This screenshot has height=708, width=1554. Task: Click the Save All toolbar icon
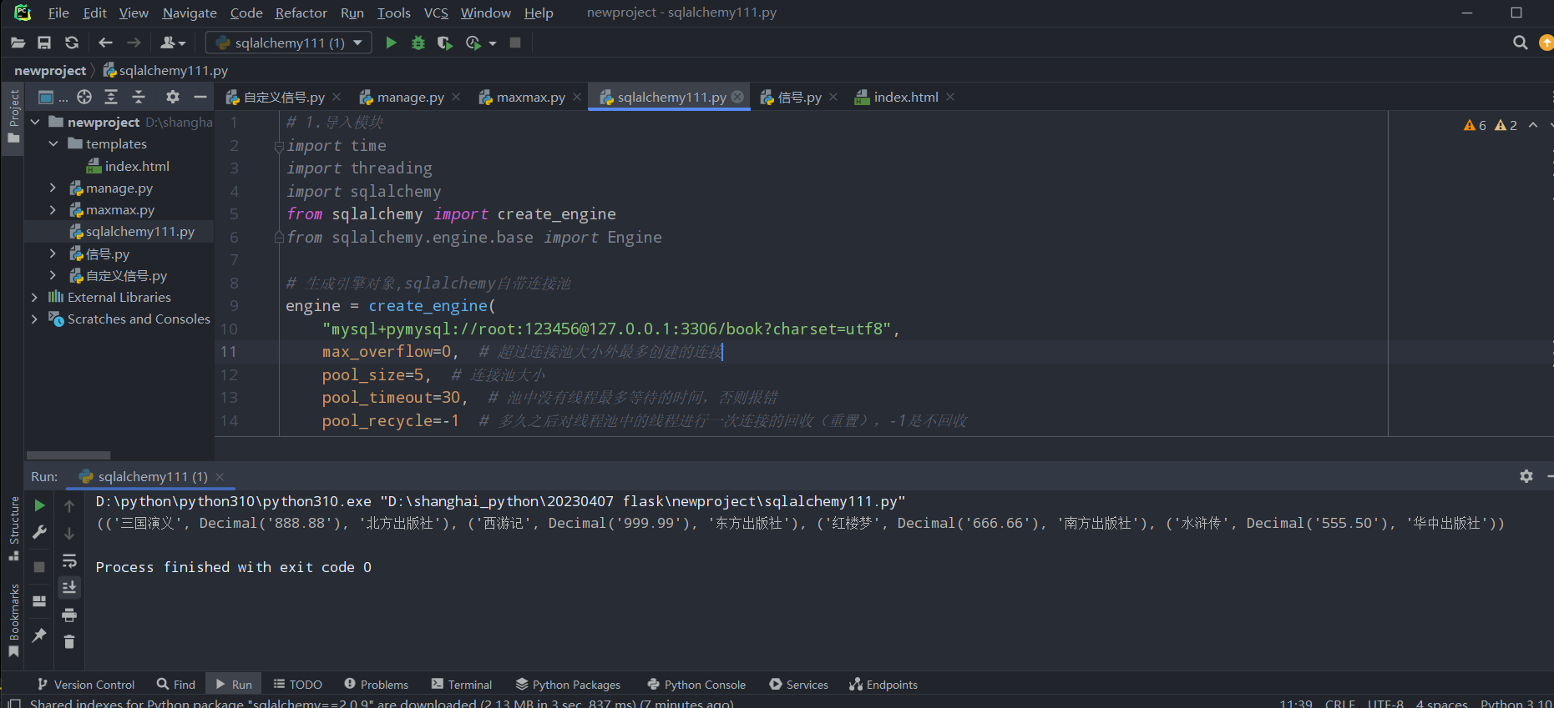[x=44, y=43]
